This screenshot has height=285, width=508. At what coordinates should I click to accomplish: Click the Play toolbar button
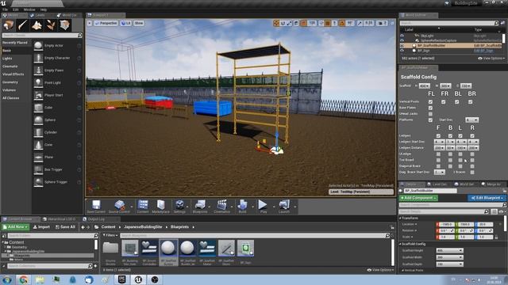pos(263,207)
